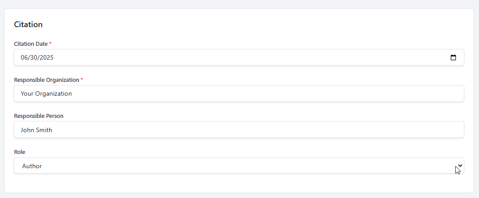Click the Role dropdown chevron arrow
Screen dimensions: 479x198
coord(460,166)
